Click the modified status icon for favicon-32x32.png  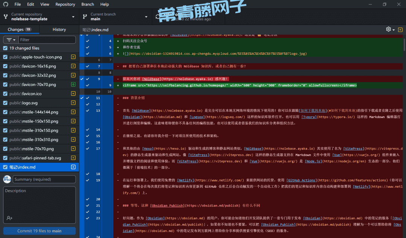73,75
